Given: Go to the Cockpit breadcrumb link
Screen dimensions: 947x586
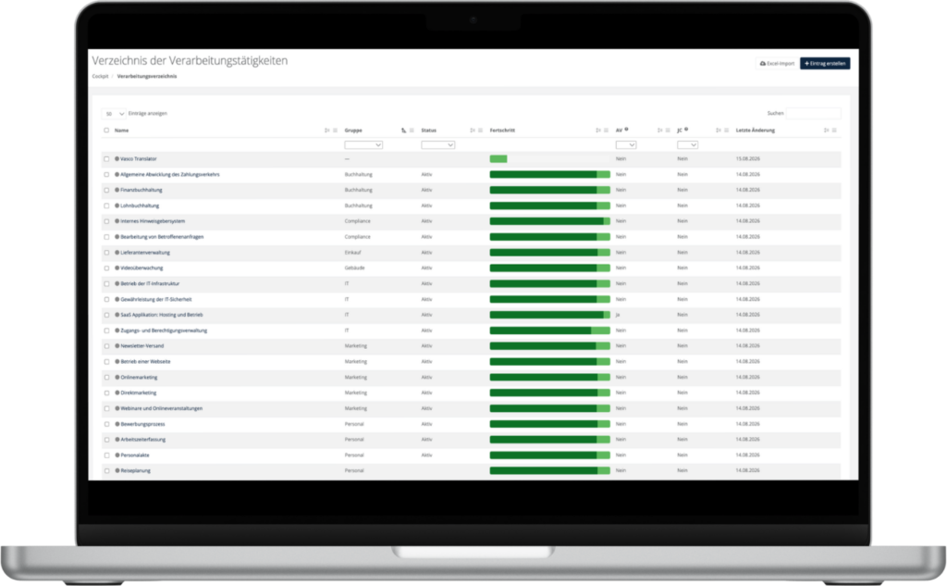Looking at the screenshot, I should (x=100, y=77).
